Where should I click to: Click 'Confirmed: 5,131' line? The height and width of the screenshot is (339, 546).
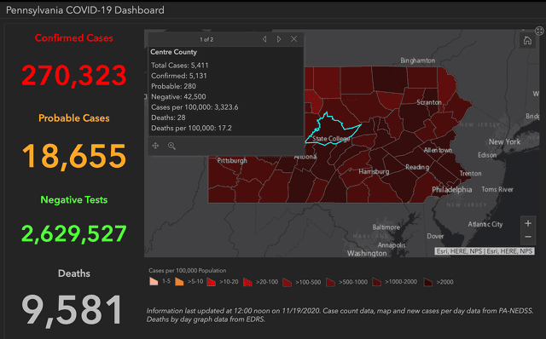pyautogui.click(x=179, y=76)
